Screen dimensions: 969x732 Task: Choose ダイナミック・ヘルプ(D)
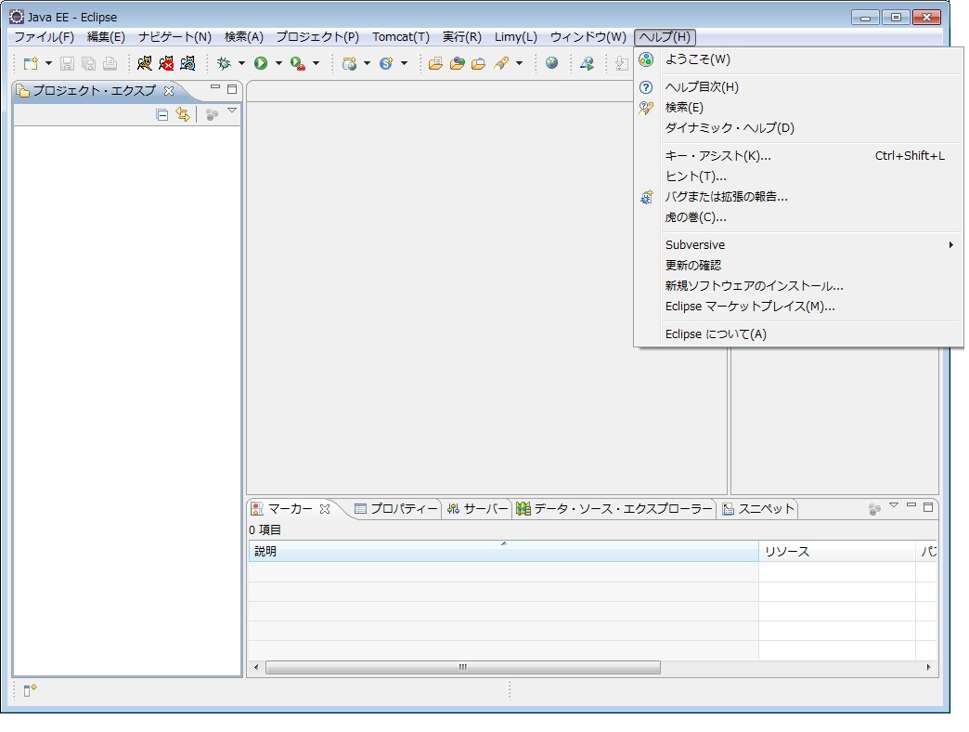click(798, 128)
